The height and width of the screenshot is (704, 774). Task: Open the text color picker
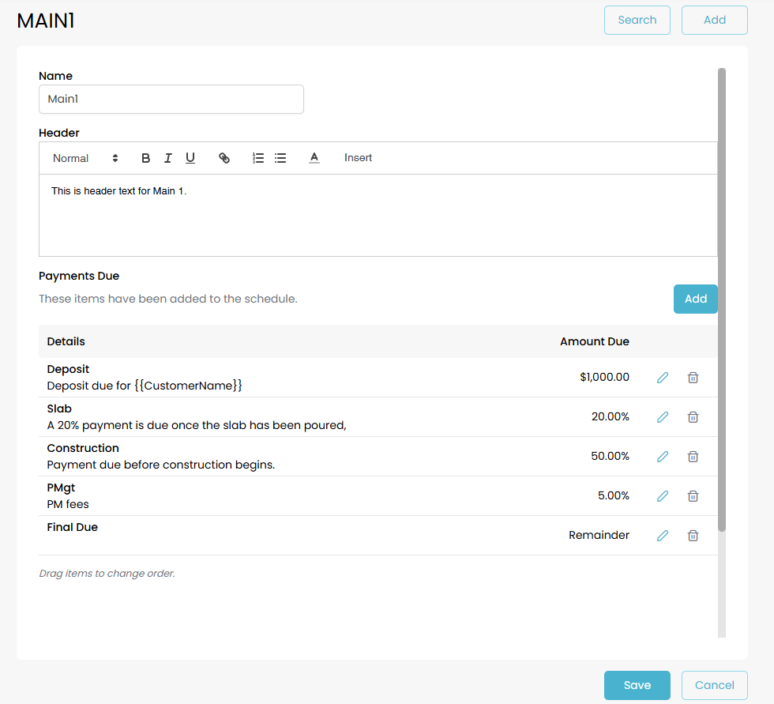(x=314, y=158)
